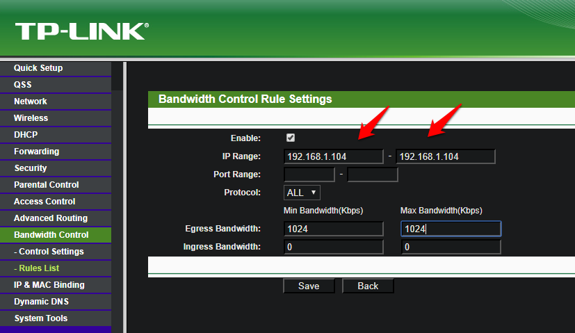Open System Tools menu item
The height and width of the screenshot is (333, 575).
pos(56,318)
